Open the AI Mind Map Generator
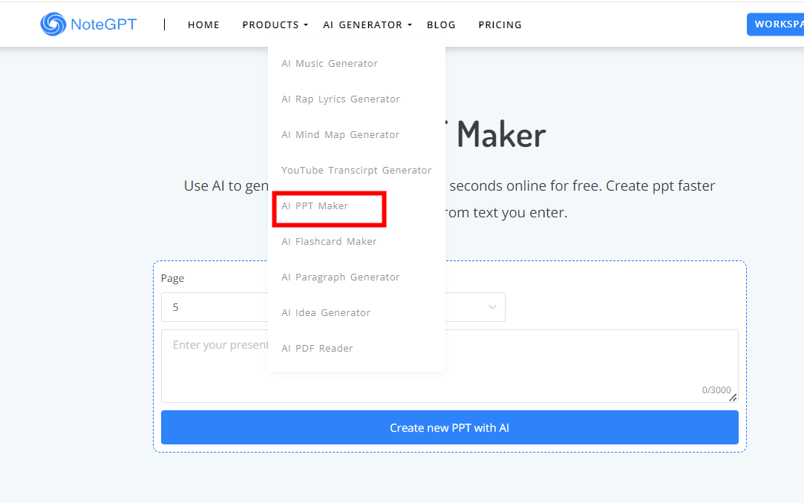 click(340, 134)
